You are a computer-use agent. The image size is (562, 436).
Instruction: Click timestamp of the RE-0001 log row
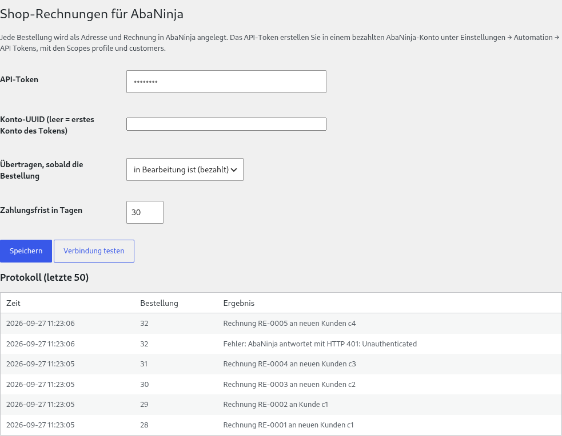[x=41, y=425]
